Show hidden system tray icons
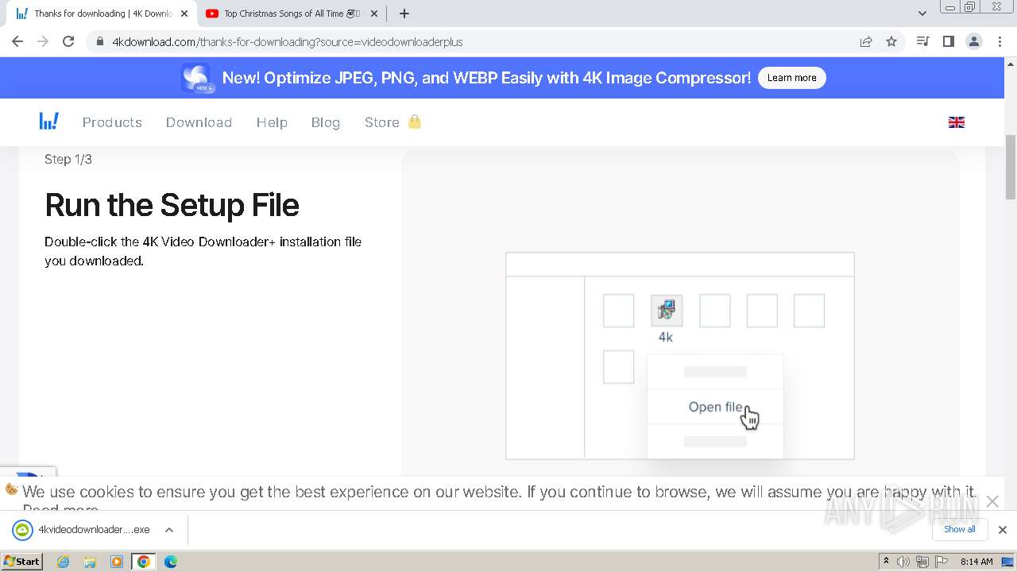The width and height of the screenshot is (1017, 572). pos(886,562)
